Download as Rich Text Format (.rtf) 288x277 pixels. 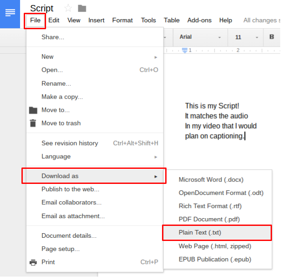(x=217, y=206)
